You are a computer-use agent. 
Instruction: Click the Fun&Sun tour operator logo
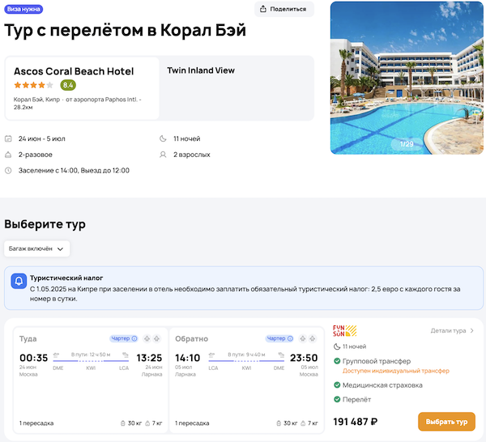pos(344,330)
